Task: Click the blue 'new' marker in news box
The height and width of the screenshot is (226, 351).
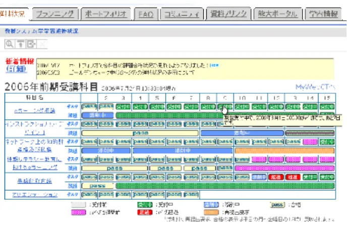Action: [x=214, y=65]
